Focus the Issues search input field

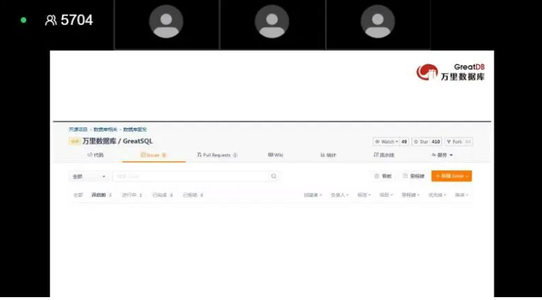(x=192, y=176)
